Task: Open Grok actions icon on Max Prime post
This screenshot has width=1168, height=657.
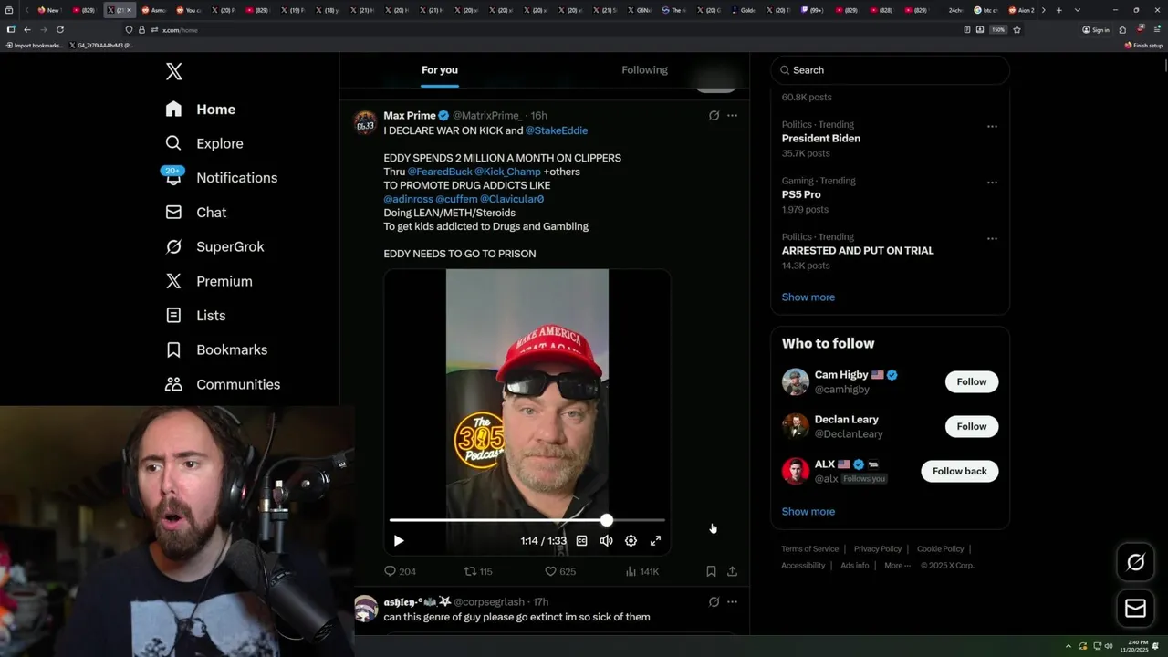Action: click(x=714, y=116)
